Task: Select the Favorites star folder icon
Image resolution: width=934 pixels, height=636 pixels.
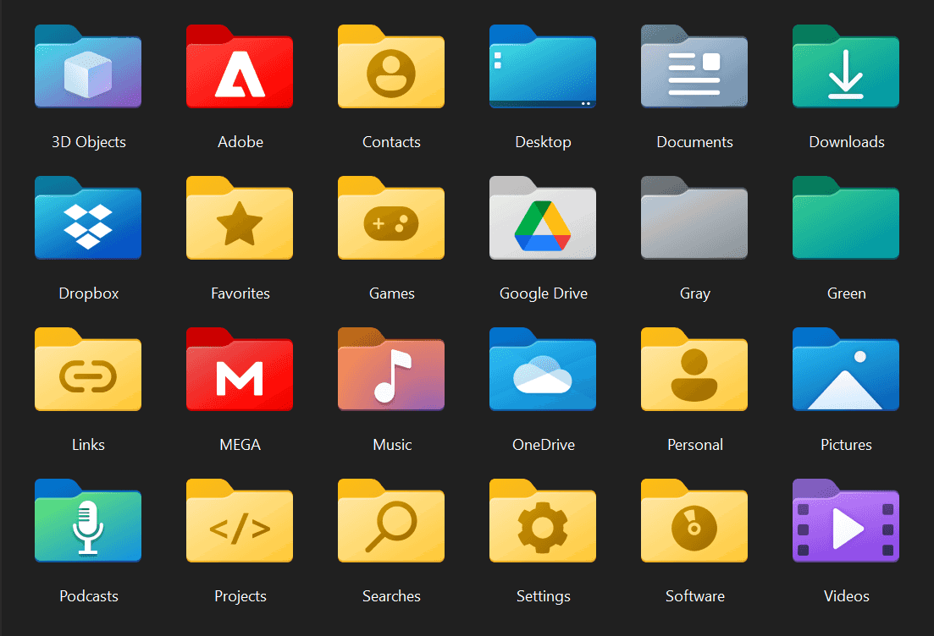Action: 240,219
